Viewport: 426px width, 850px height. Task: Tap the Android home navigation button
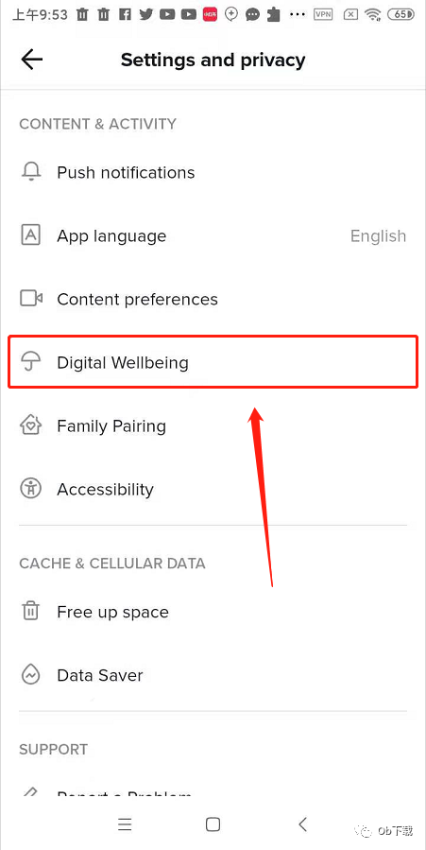(213, 824)
